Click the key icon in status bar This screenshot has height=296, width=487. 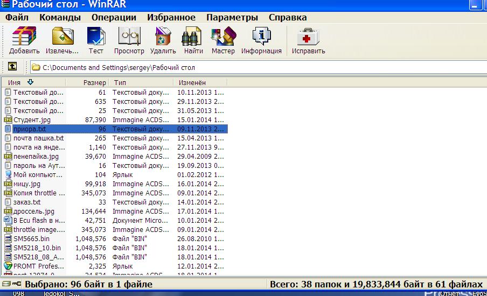(x=17, y=284)
